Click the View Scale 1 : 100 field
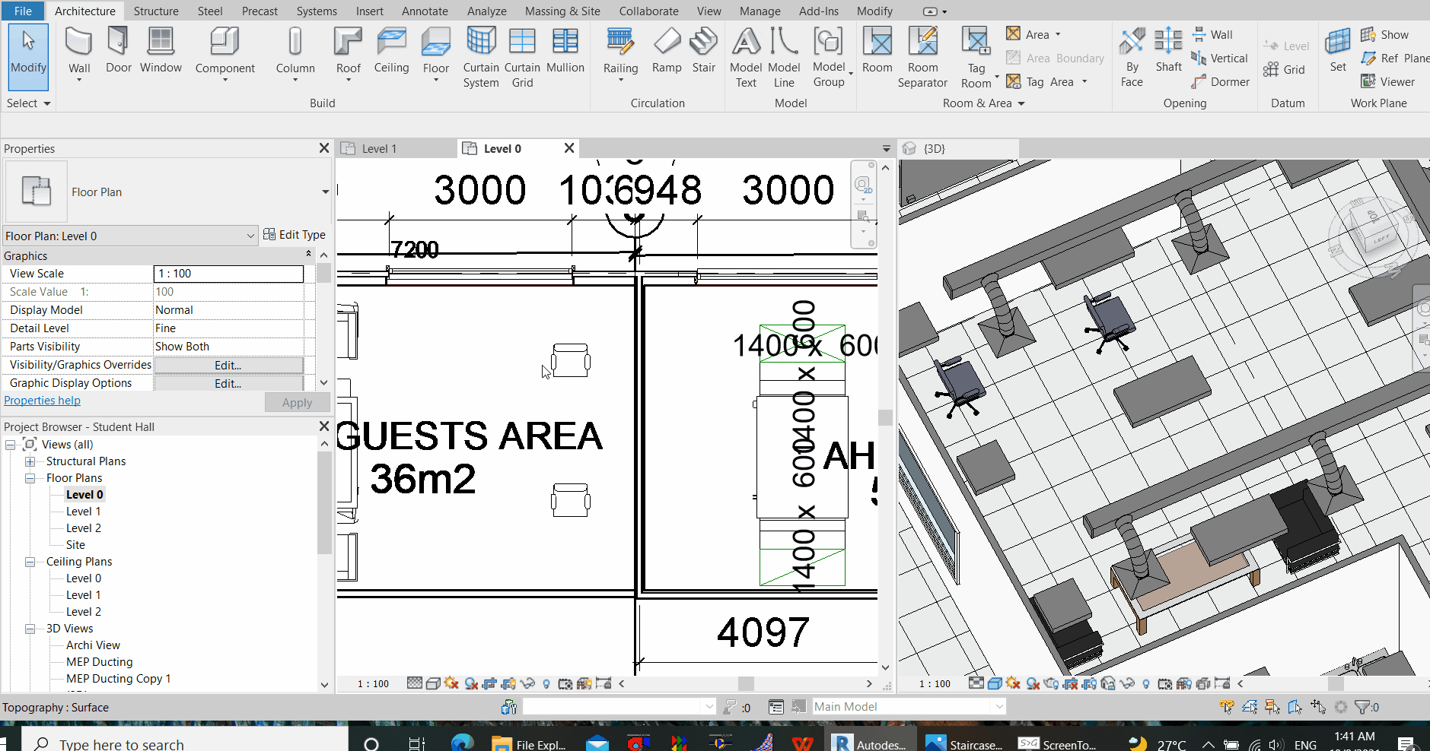This screenshot has height=751, width=1430. pyautogui.click(x=228, y=274)
